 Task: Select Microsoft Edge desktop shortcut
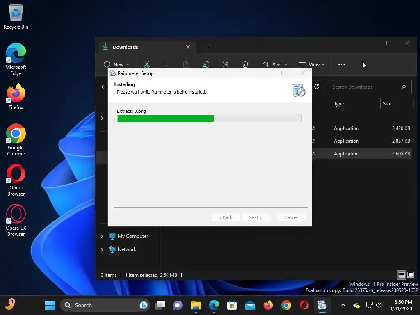coord(16,59)
